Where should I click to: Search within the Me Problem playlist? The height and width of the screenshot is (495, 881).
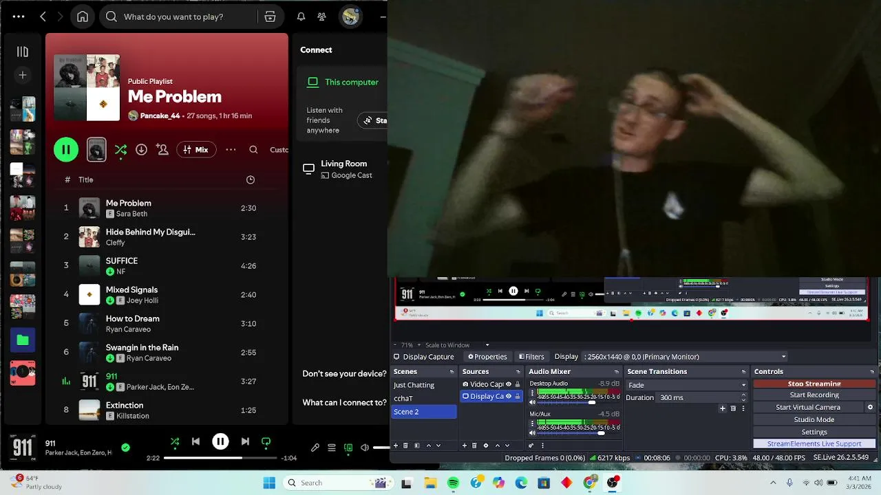click(253, 149)
